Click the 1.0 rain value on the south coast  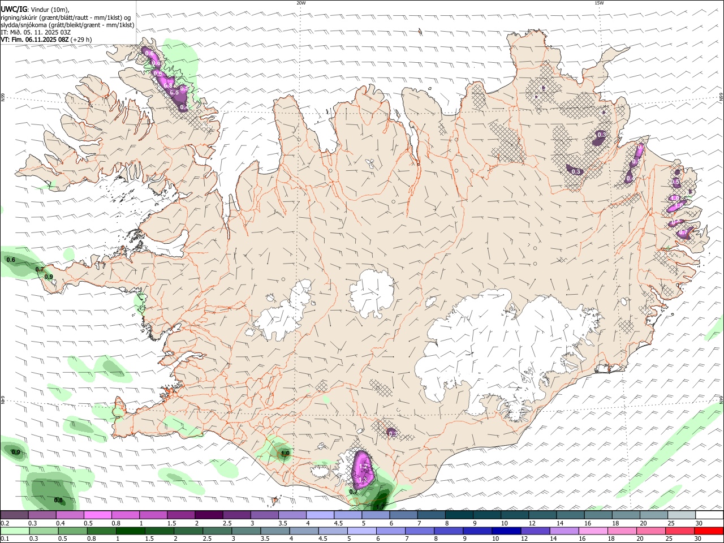click(285, 453)
